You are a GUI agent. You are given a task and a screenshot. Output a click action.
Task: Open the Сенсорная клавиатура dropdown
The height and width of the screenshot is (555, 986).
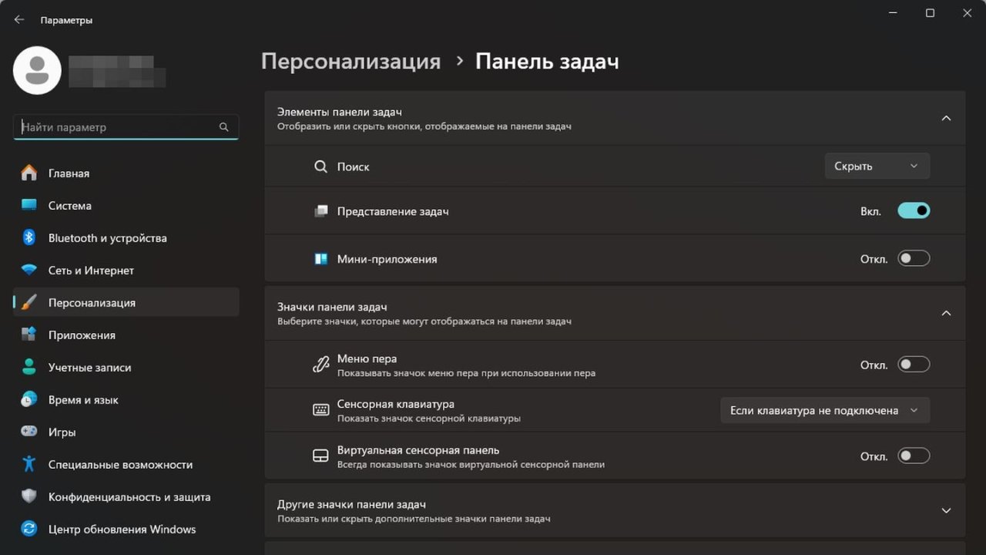point(824,410)
